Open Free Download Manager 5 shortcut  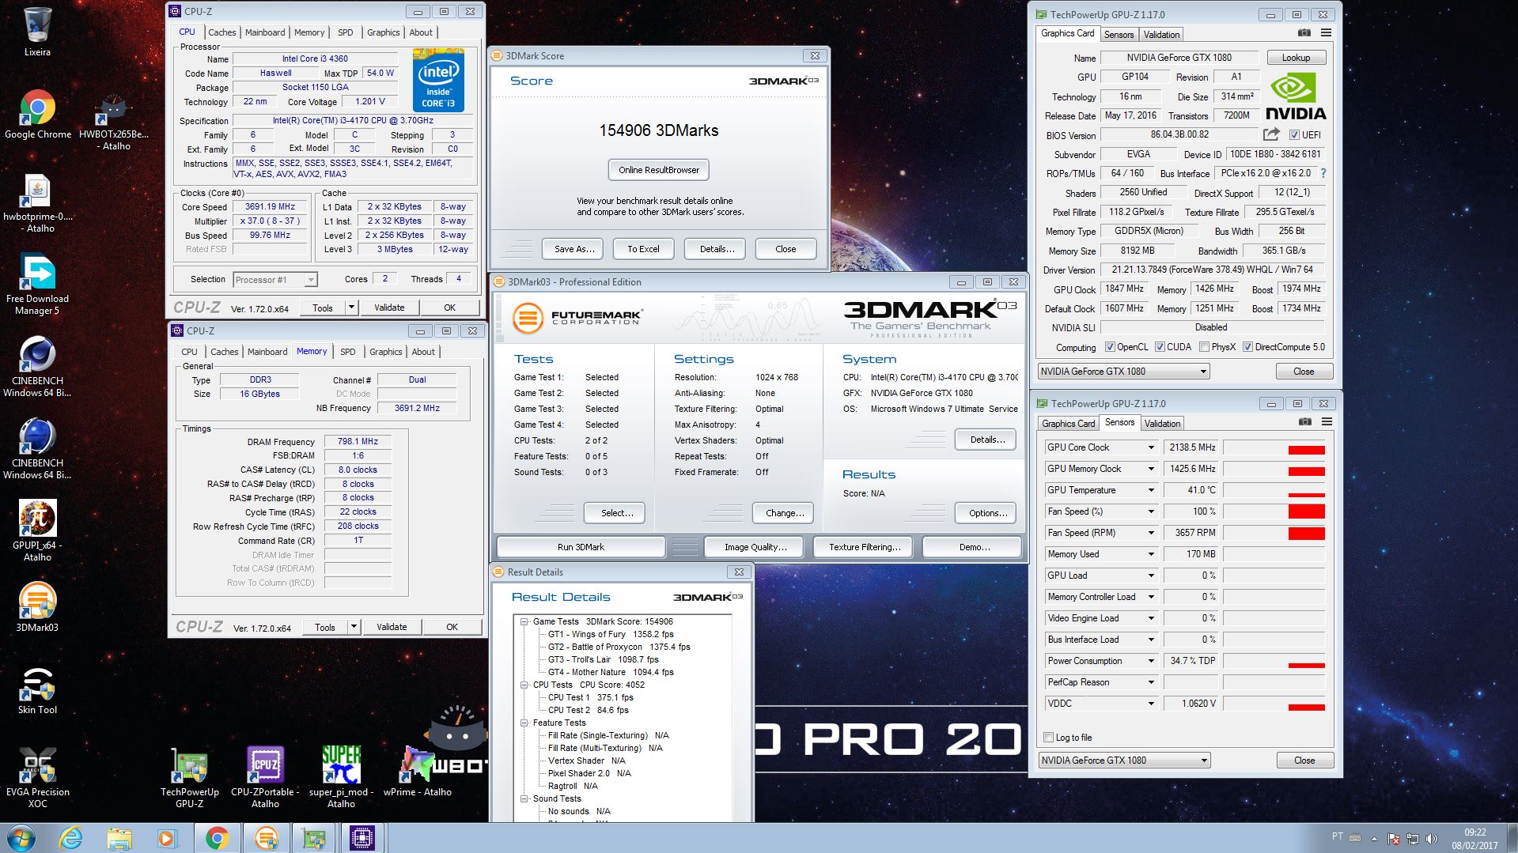click(x=37, y=285)
